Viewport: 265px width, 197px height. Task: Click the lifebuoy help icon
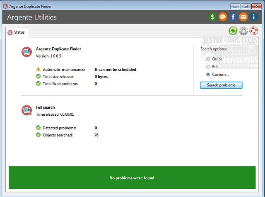tap(254, 31)
